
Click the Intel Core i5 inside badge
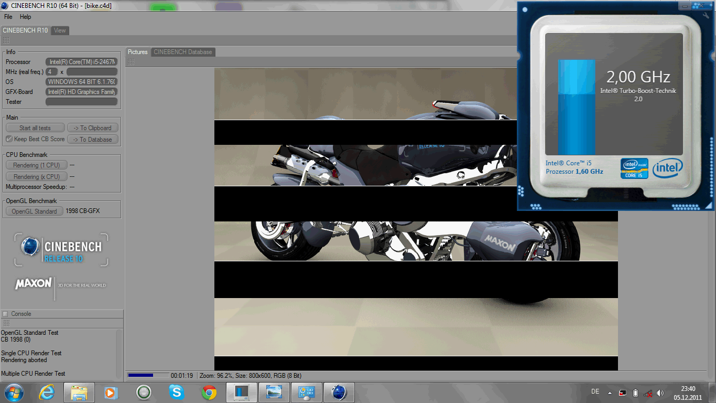(x=634, y=168)
